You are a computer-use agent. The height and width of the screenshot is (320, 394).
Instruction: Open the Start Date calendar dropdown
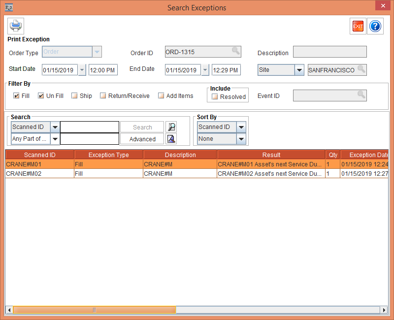[82, 70]
